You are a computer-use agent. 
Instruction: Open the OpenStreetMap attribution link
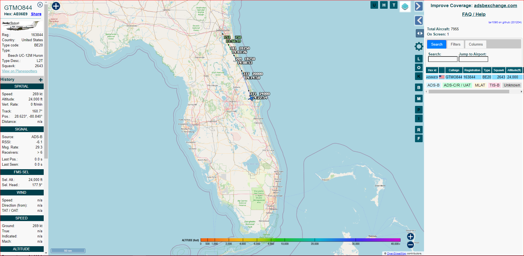[x=396, y=254]
